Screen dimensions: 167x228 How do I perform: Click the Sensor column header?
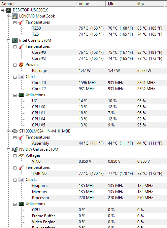tap(38, 4)
